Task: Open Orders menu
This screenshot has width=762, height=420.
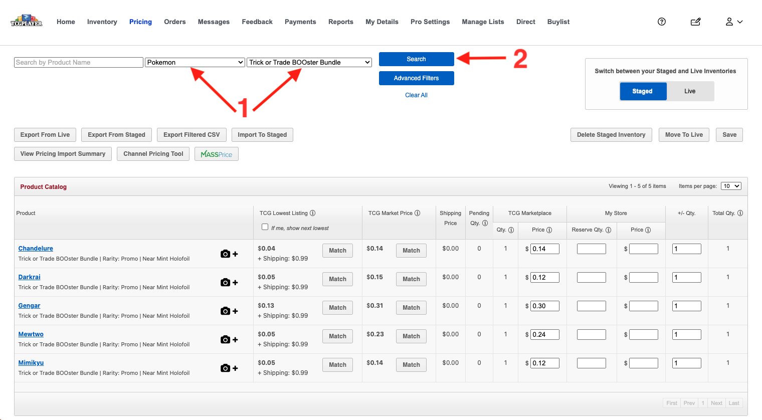Action: pyautogui.click(x=175, y=22)
